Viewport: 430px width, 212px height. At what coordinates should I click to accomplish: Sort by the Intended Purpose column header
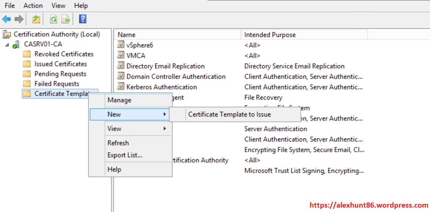[x=270, y=35]
